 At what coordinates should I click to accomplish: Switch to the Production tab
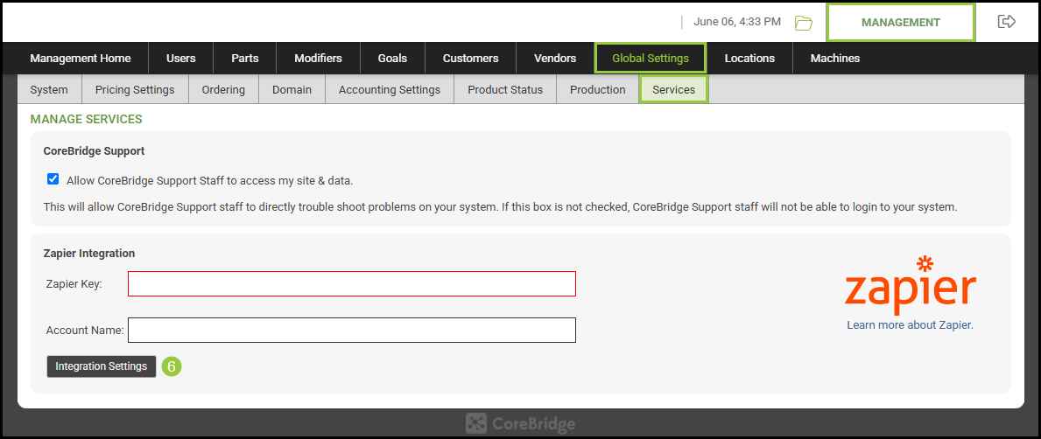597,89
